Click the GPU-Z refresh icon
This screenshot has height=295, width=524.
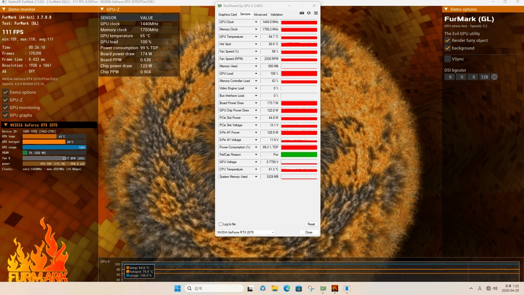(309, 13)
